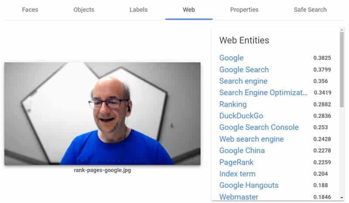Click the Web tab
Image resolution: width=349 pixels, height=203 pixels.
(x=189, y=10)
